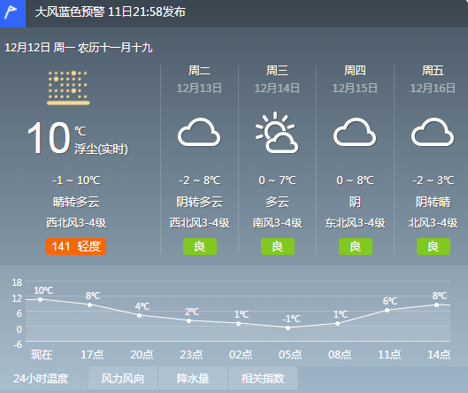The height and width of the screenshot is (393, 468).
Task: Click the 20点 4℃ chart point
Action: (x=140, y=315)
